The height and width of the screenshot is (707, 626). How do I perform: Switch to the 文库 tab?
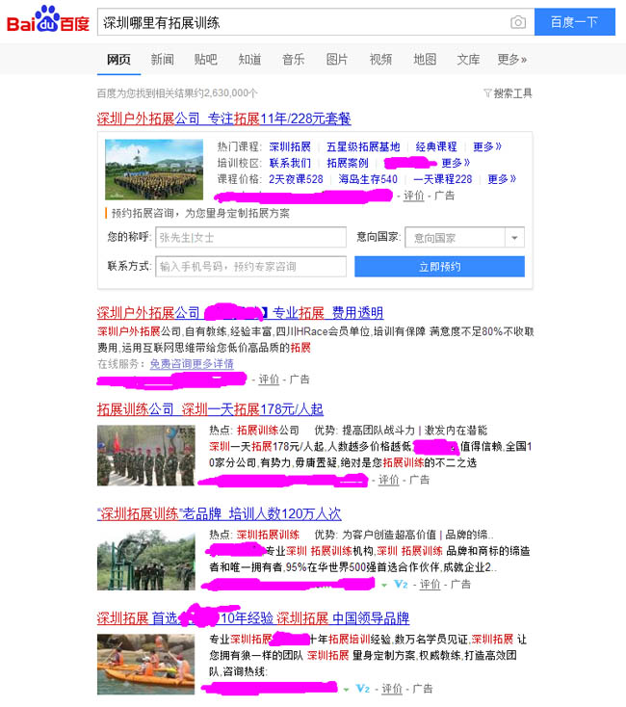pyautogui.click(x=468, y=60)
